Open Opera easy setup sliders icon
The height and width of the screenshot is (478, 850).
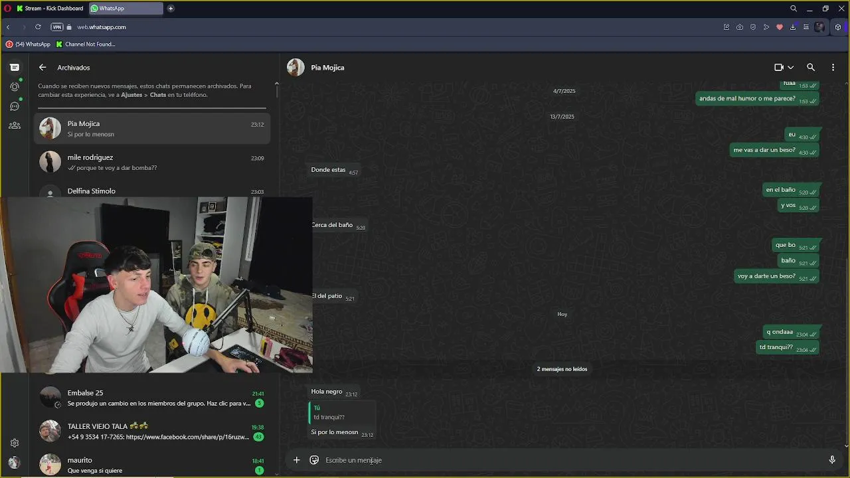pyautogui.click(x=806, y=27)
